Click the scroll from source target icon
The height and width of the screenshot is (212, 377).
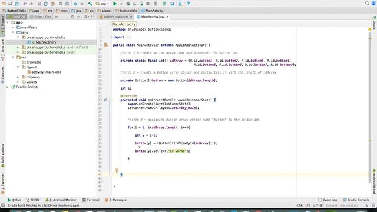point(72,17)
